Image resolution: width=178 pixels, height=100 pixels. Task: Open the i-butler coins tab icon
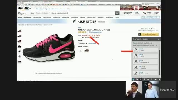144,79
